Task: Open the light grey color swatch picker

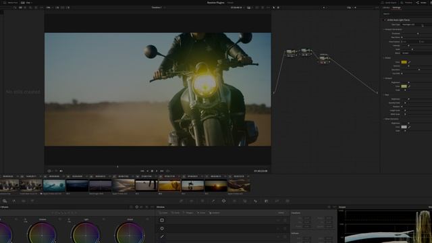Action: tap(404, 127)
